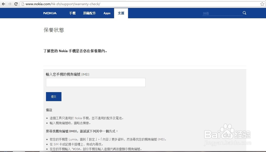Click the search magnifier icon
266x152 pixels.
244,13
